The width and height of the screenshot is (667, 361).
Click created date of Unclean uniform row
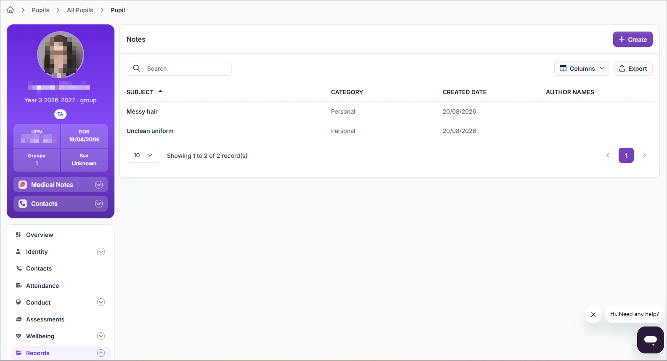coord(460,131)
